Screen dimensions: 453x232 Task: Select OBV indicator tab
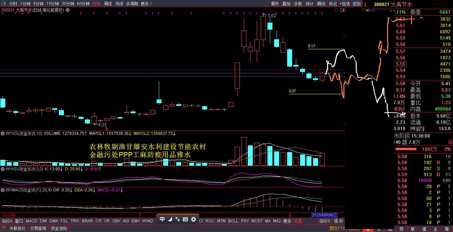point(116,221)
